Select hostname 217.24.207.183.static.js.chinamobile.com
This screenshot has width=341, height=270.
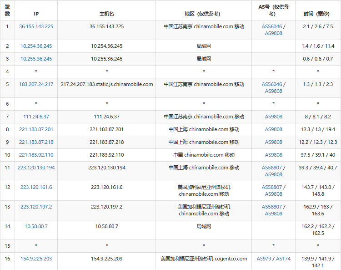tap(106, 84)
